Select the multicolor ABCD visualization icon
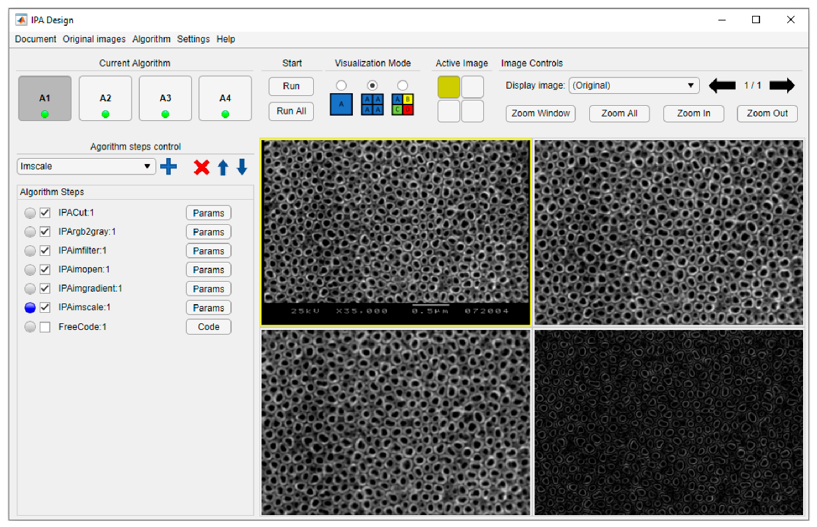 click(403, 104)
